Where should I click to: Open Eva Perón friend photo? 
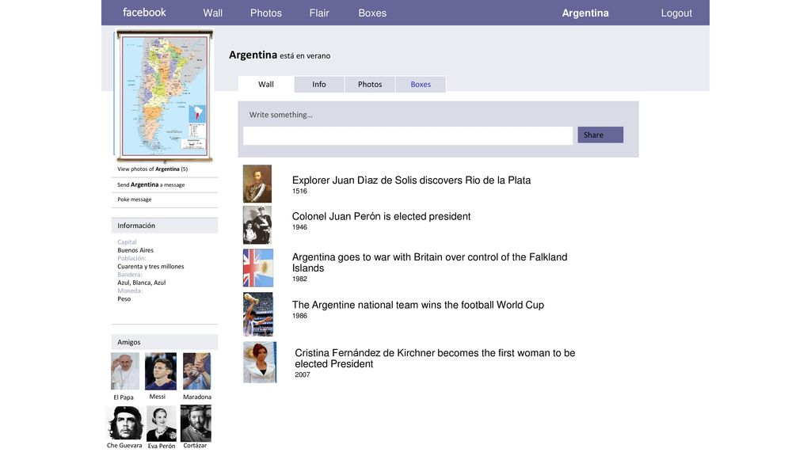pos(162,424)
